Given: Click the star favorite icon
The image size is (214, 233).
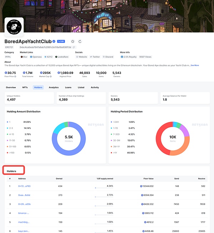Looking at the screenshot, I should (x=73, y=41).
